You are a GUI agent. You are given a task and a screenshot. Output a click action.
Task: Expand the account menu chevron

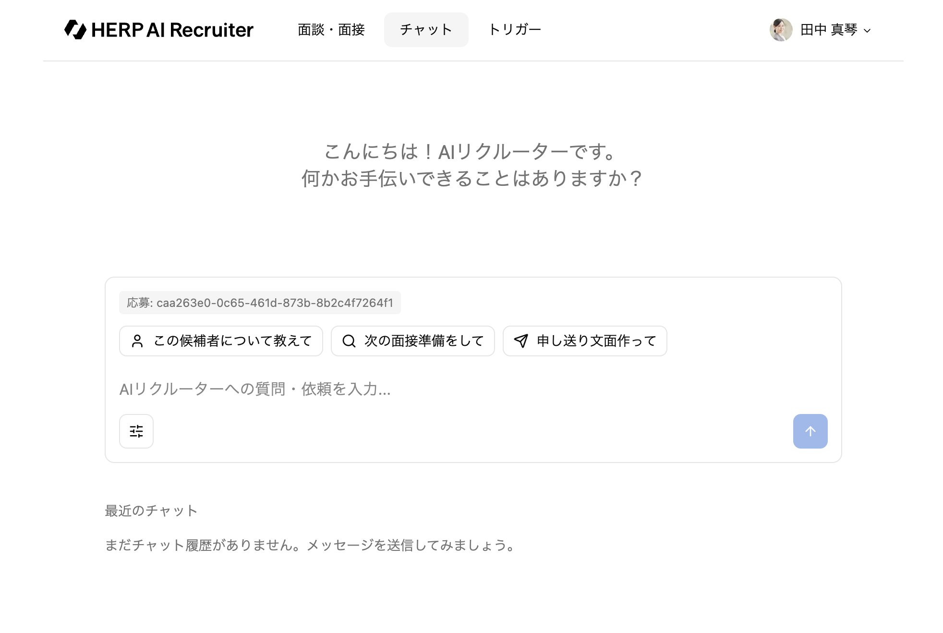(867, 31)
